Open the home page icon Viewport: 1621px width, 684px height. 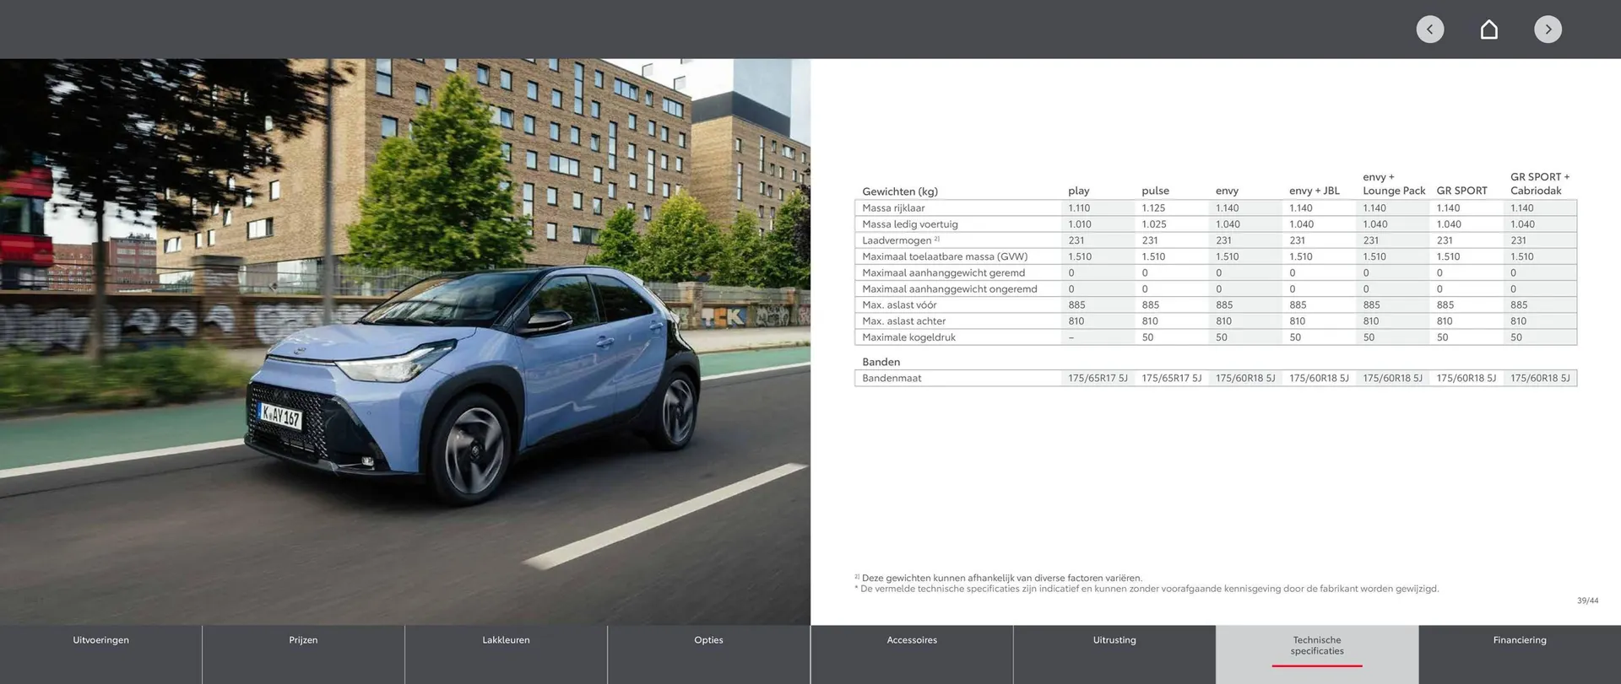(x=1489, y=30)
